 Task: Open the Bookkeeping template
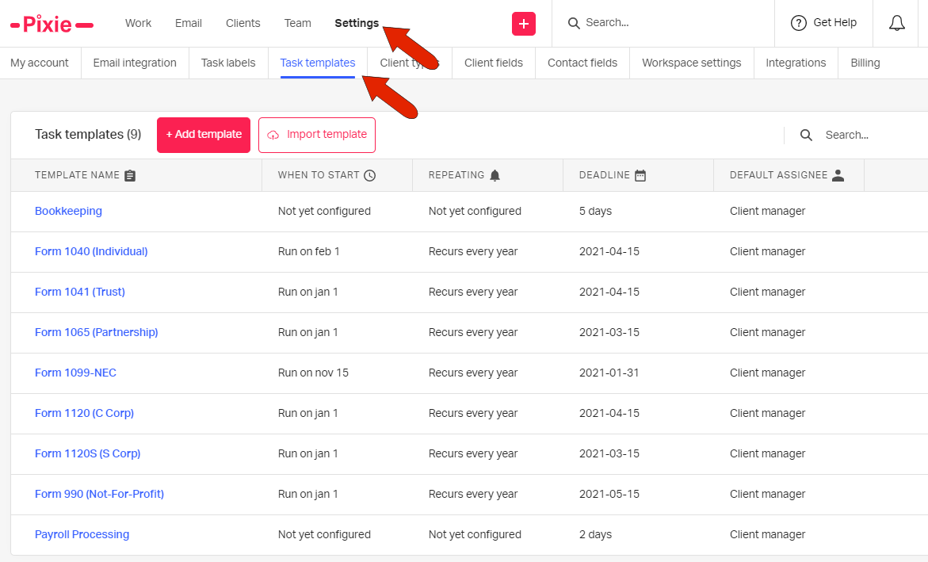(x=68, y=212)
